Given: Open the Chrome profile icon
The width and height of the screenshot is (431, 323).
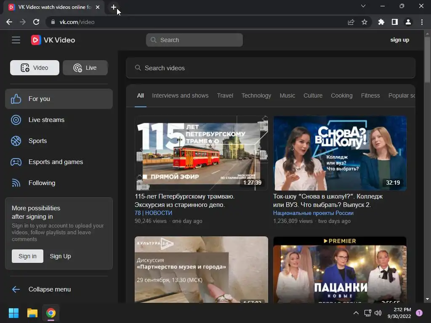Looking at the screenshot, I should (x=408, y=22).
